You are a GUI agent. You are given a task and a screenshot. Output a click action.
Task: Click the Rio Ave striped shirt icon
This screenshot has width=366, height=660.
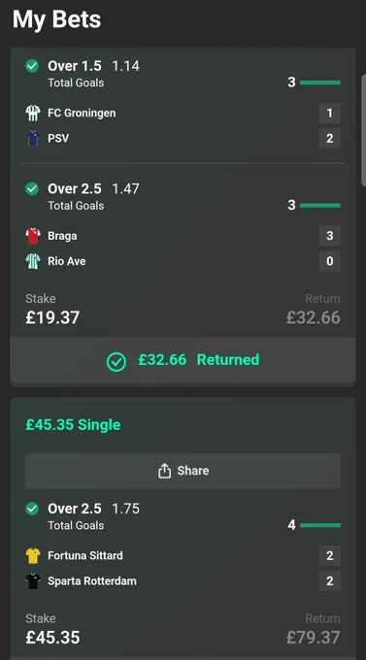click(x=32, y=261)
